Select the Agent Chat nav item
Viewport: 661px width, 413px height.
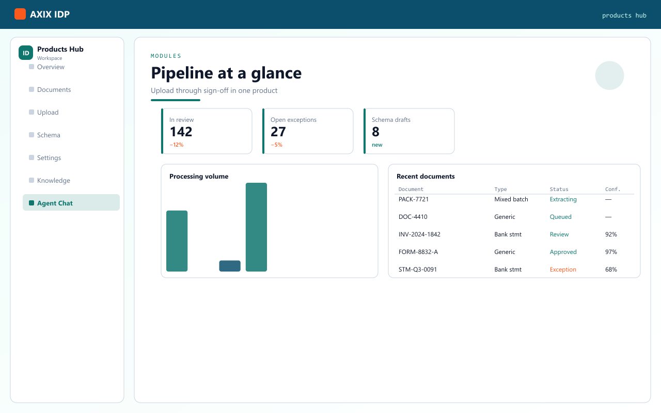coord(71,202)
